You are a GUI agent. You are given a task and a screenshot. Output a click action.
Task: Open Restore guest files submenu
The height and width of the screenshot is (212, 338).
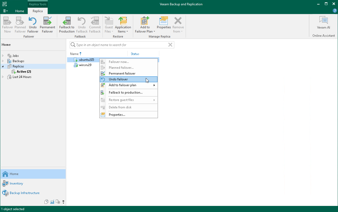click(129, 100)
